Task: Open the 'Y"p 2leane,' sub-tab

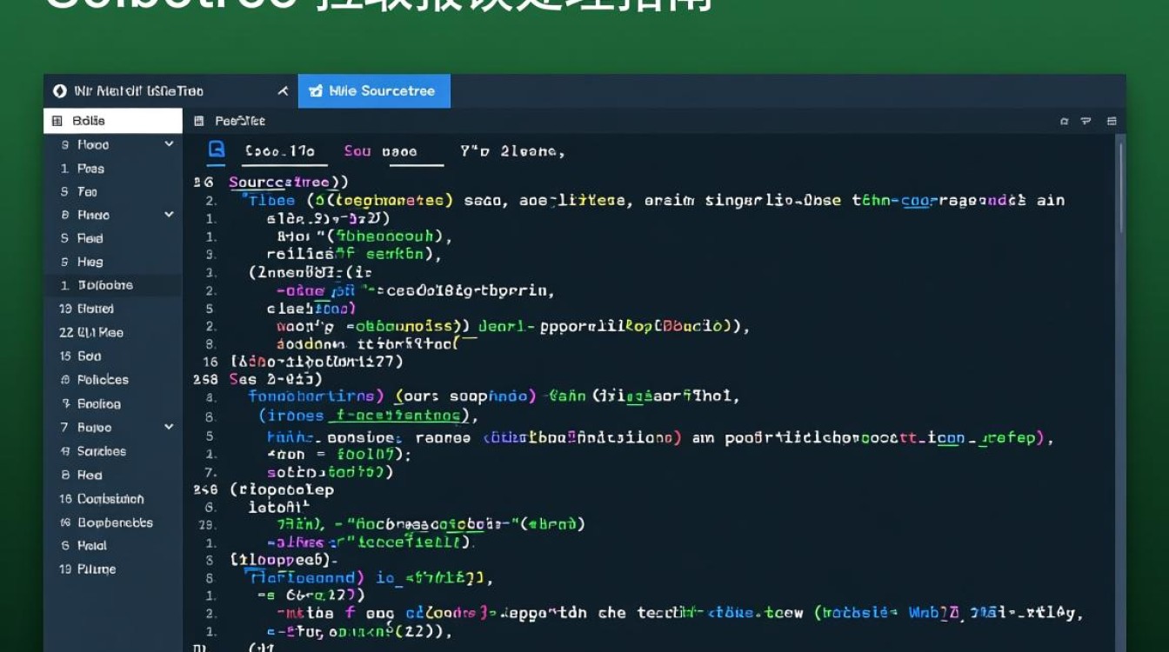Action: pos(512,151)
